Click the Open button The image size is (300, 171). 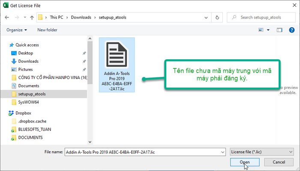click(245, 162)
